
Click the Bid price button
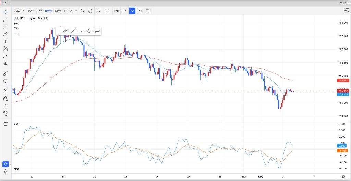coord(116,11)
